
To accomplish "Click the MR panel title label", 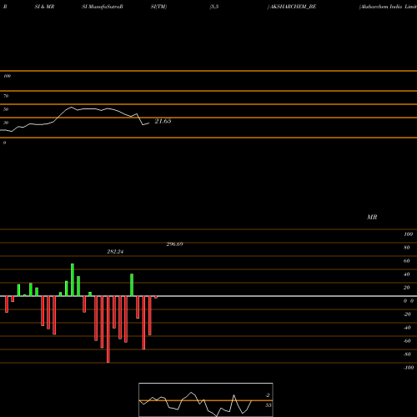I will (372, 217).
